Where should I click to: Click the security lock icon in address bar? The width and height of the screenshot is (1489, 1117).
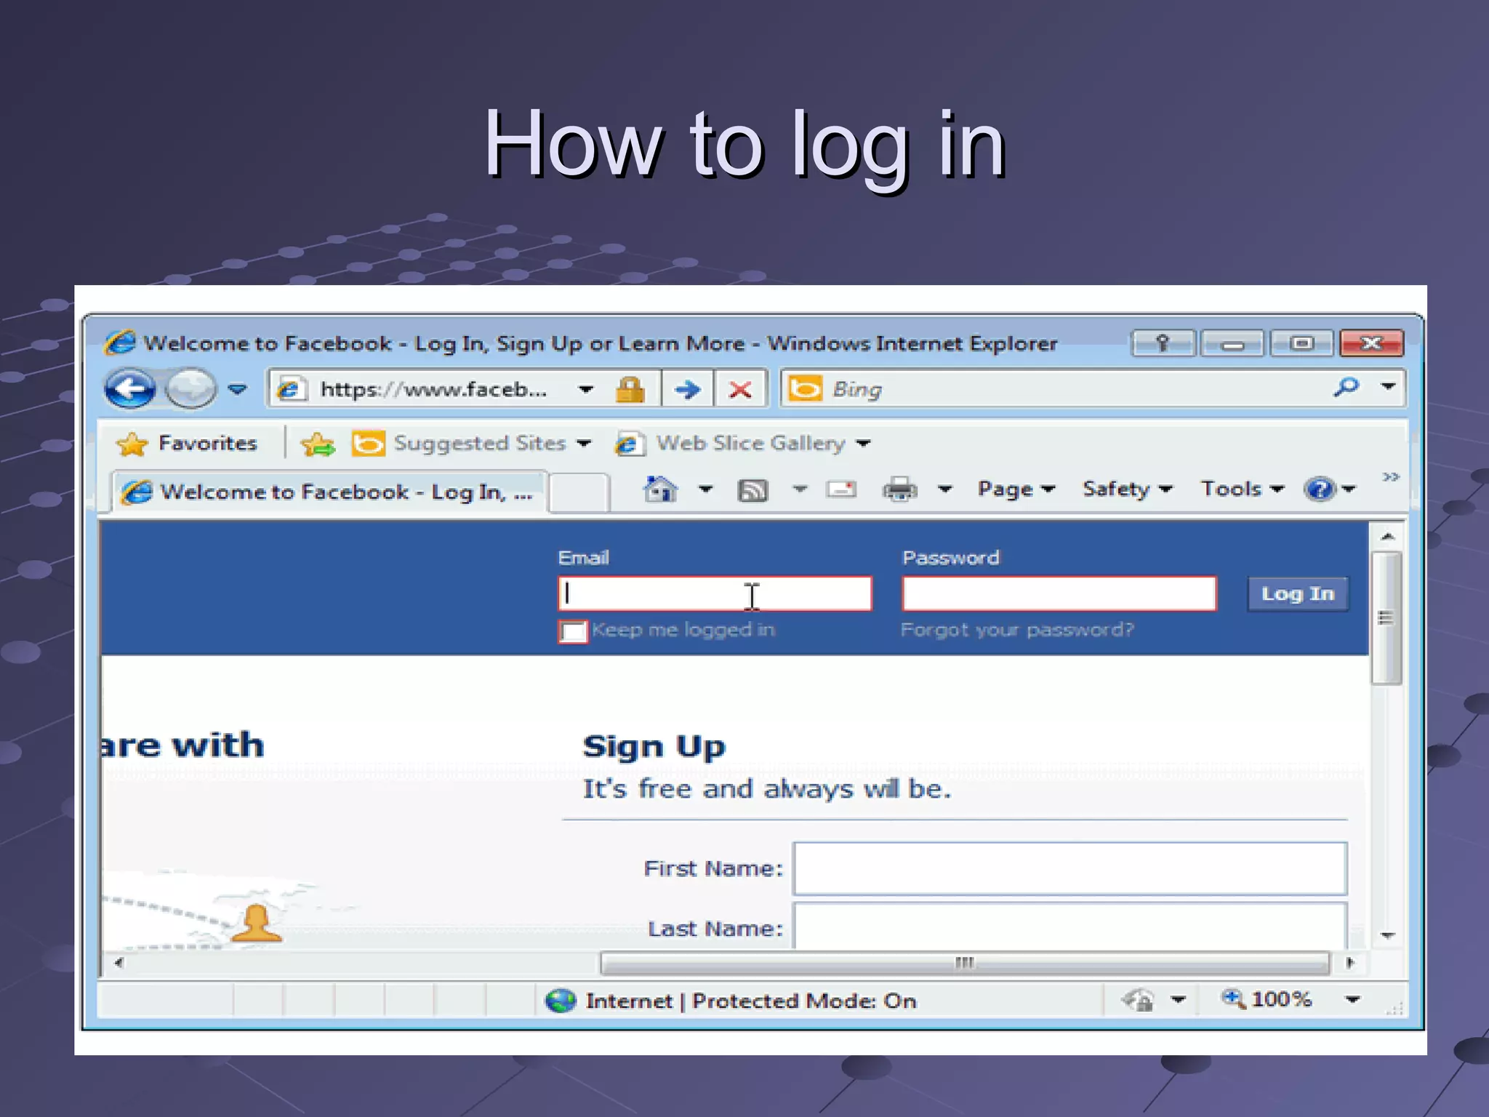pyautogui.click(x=630, y=389)
